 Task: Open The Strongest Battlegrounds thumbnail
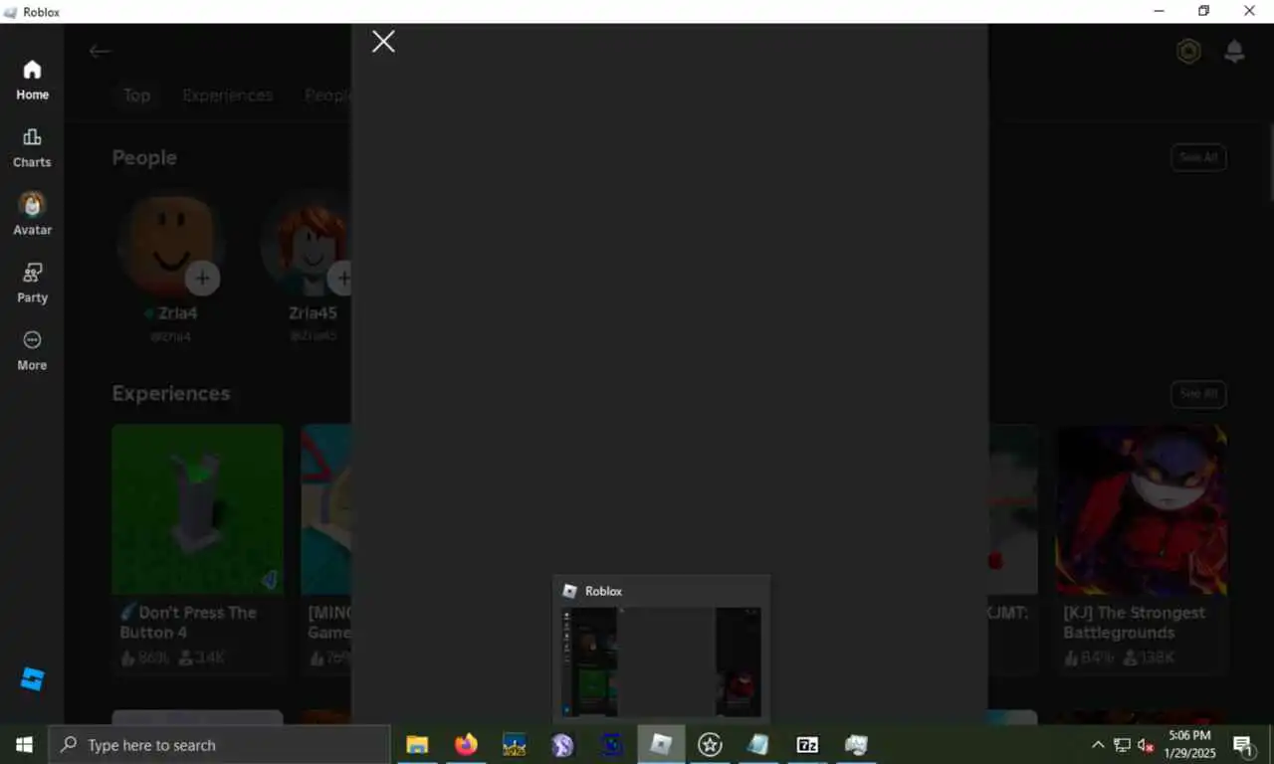(1141, 509)
